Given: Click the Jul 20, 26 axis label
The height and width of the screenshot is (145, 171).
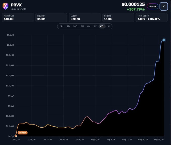Looking at the screenshot, I should tap(63, 139).
